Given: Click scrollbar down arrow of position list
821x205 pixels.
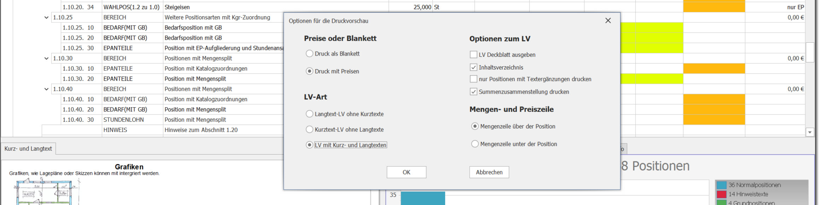Looking at the screenshot, I should click(x=809, y=132).
